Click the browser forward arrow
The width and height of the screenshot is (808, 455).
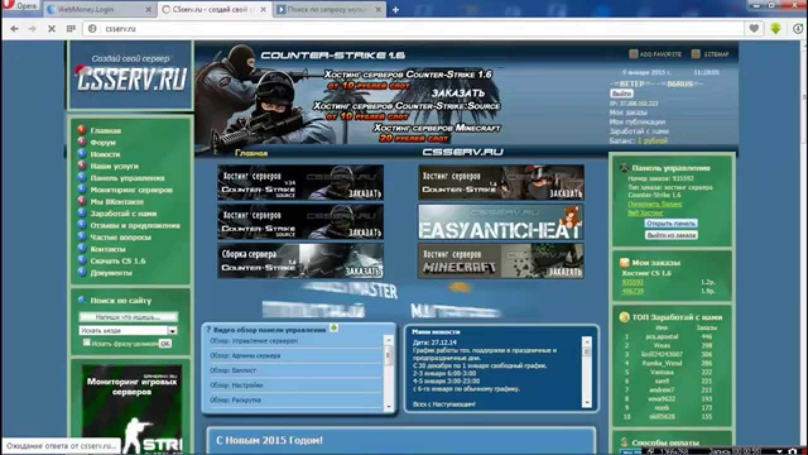[x=32, y=28]
